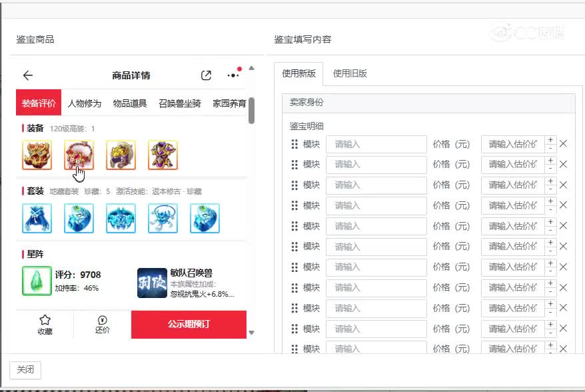Image resolution: width=585 pixels, height=392 pixels.
Task: Click the first row 请输入估价 price field
Action: click(513, 144)
